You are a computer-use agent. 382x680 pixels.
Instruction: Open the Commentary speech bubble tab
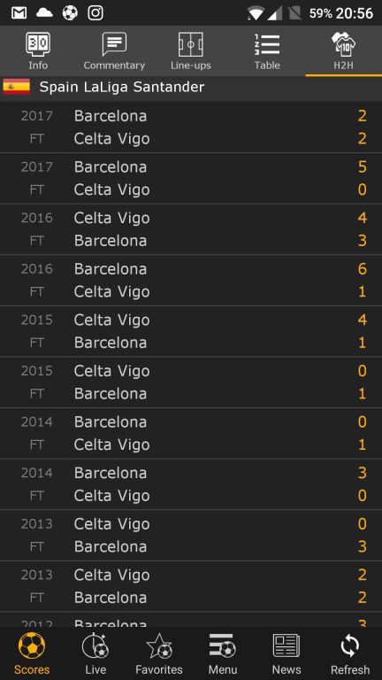(x=114, y=51)
